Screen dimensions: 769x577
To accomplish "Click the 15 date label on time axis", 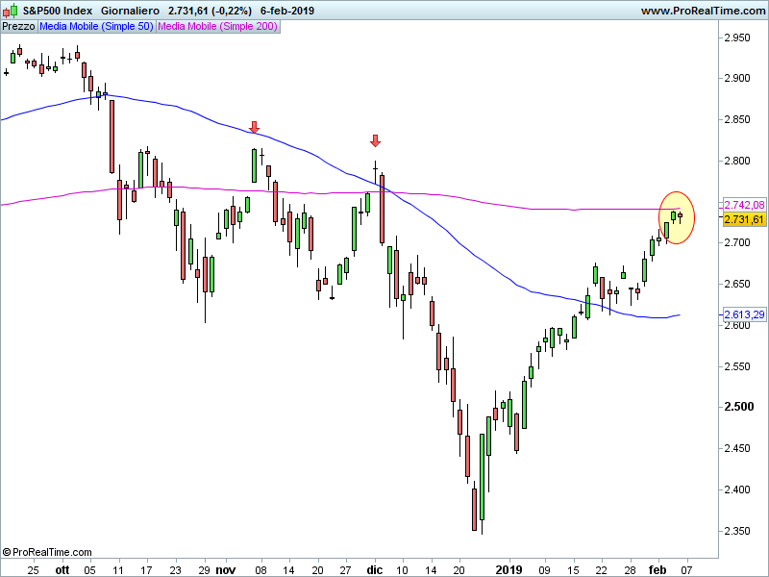I will pyautogui.click(x=573, y=570).
